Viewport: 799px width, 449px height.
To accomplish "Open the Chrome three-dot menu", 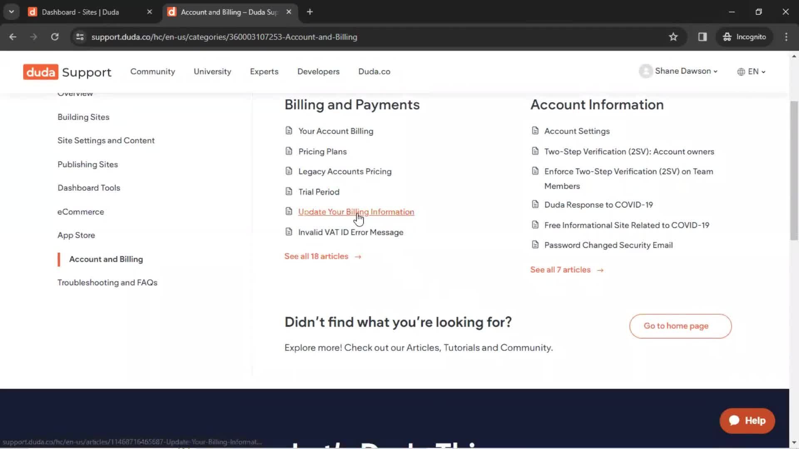I will [786, 37].
